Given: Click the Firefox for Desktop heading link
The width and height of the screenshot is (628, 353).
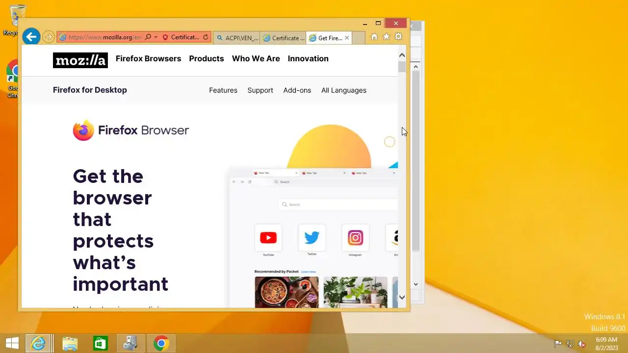Looking at the screenshot, I should click(90, 90).
